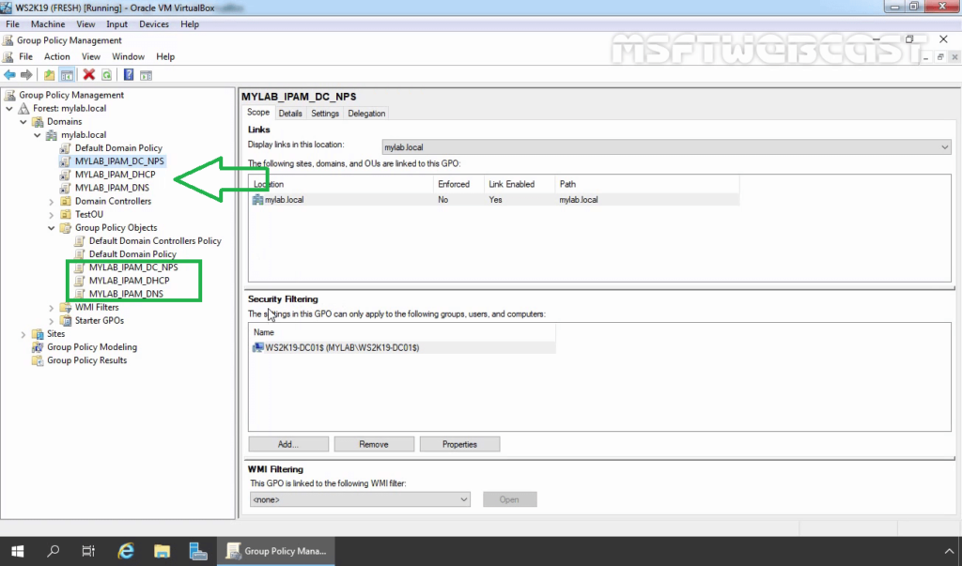This screenshot has width=962, height=566.
Task: Click the Path column header
Action: [647, 184]
